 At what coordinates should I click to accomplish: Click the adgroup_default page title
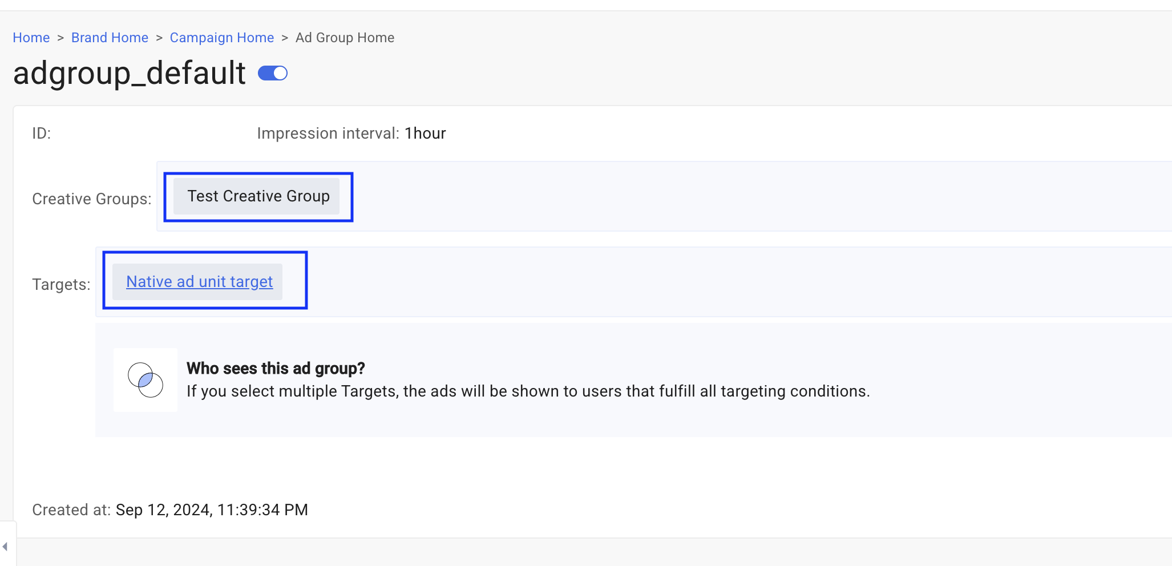[130, 74]
